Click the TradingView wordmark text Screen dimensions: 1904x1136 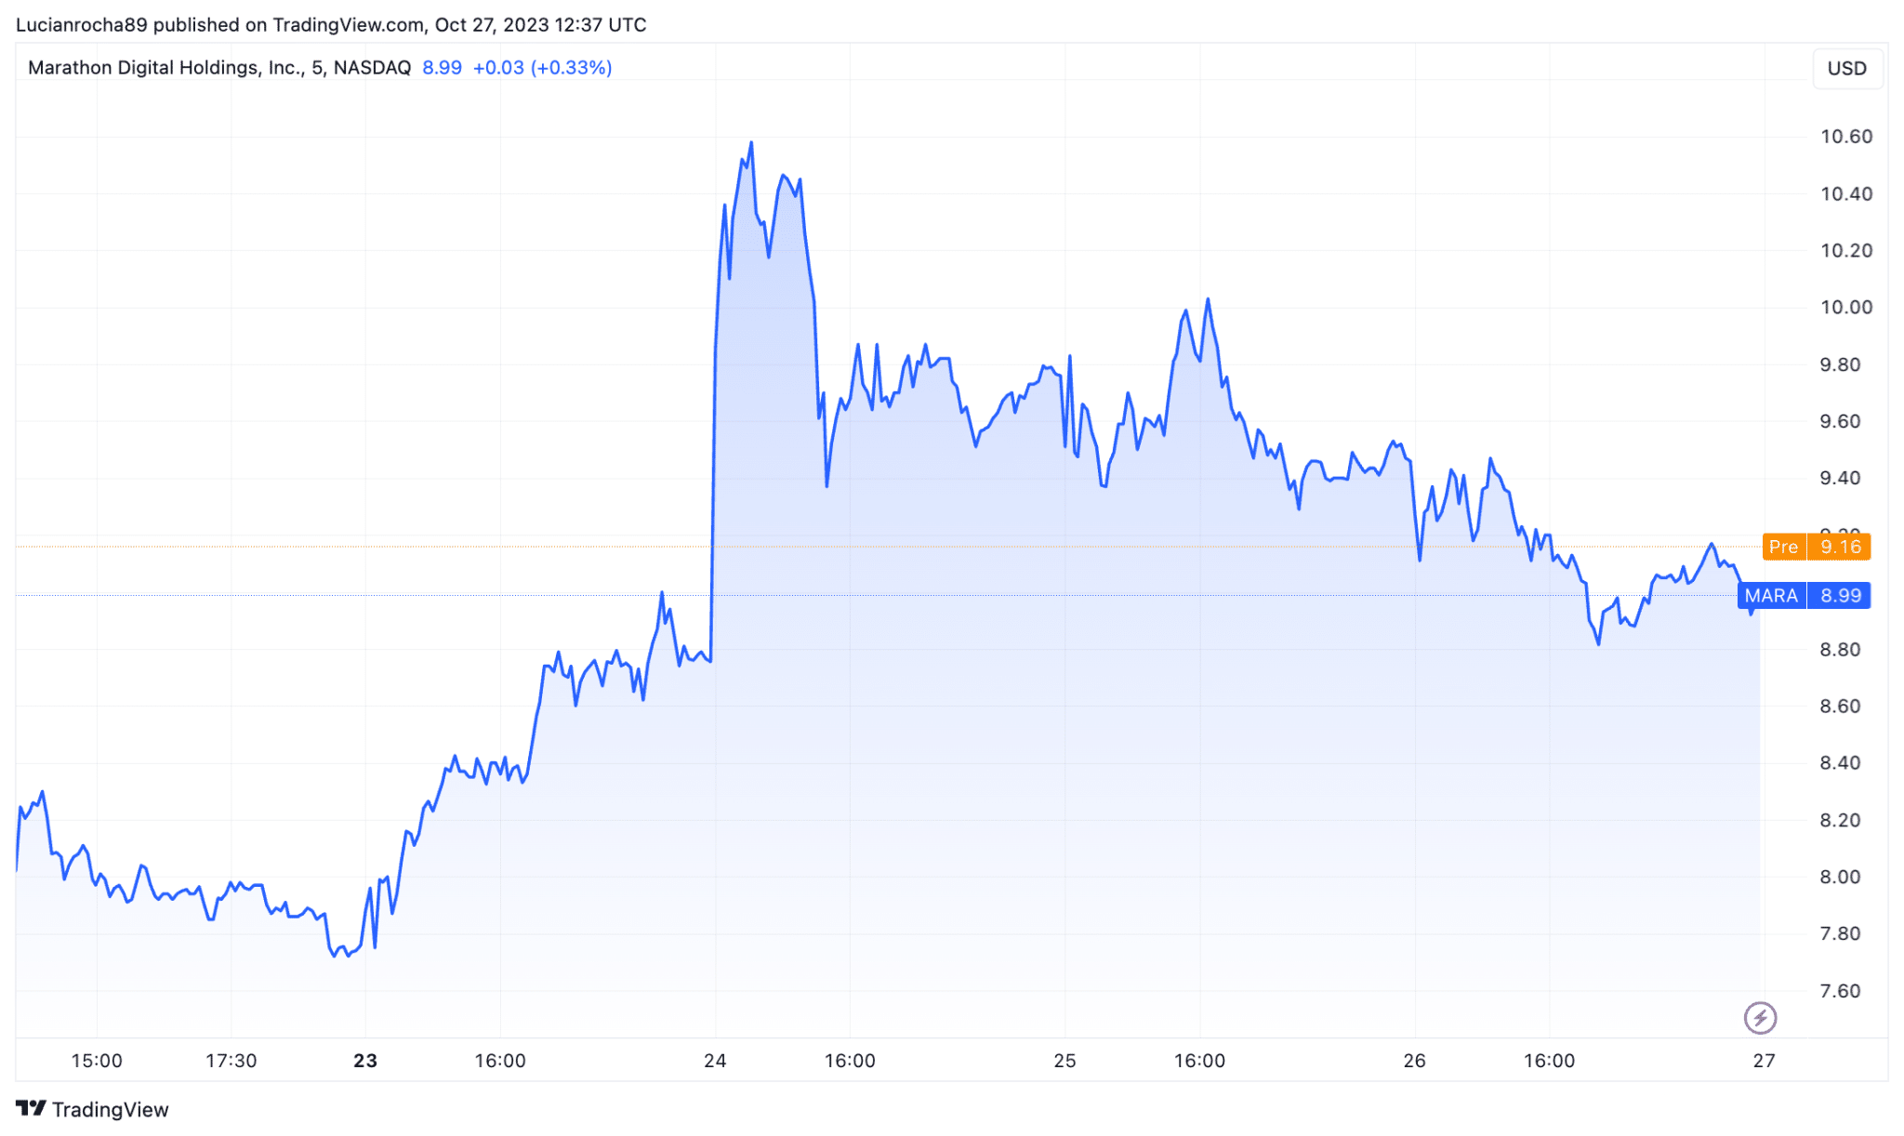coord(110,1109)
